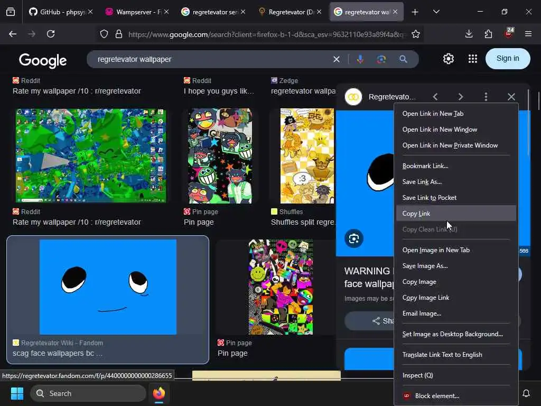Open 'scag face wallpapers bc ...' link
Image resolution: width=541 pixels, height=406 pixels.
[x=58, y=353]
